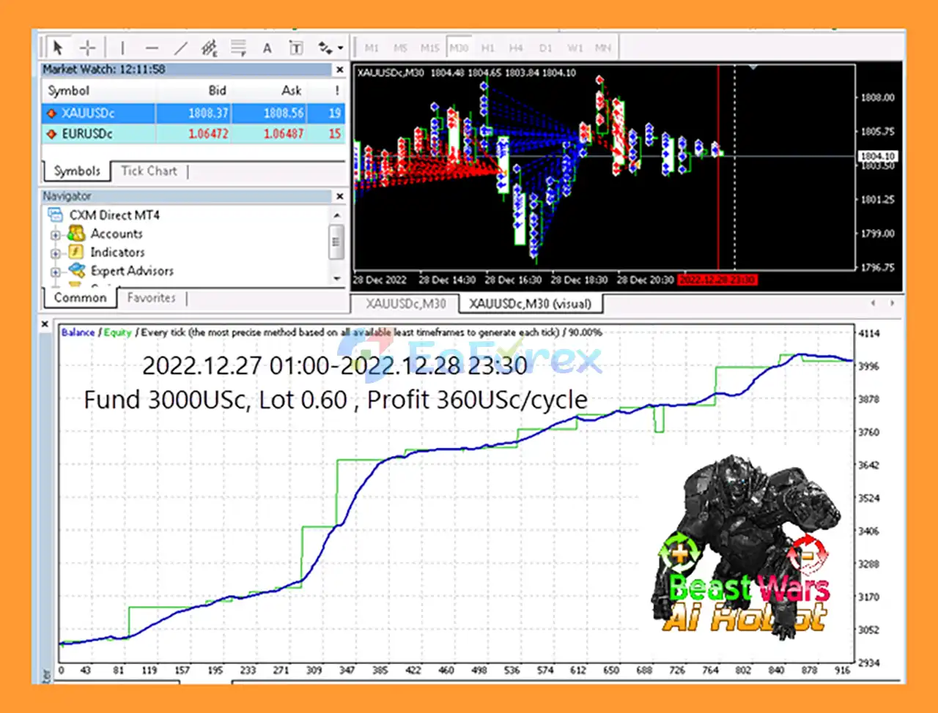Select the EURUSDc row in Market Watch

[87, 134]
